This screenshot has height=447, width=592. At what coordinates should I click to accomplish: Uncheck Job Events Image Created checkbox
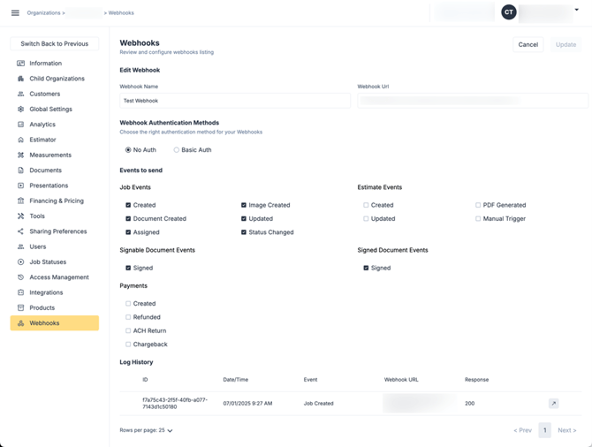pyautogui.click(x=244, y=205)
